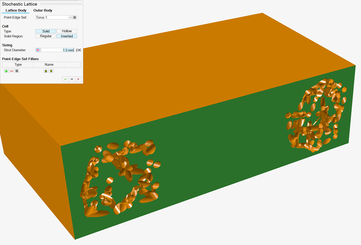Confirm the lattice with the green checkmark
The width and height of the screenshot is (361, 245).
65,79
